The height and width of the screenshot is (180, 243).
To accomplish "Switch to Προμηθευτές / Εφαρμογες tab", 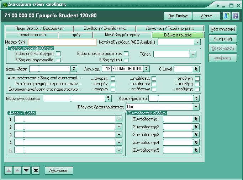I will [39, 28].
